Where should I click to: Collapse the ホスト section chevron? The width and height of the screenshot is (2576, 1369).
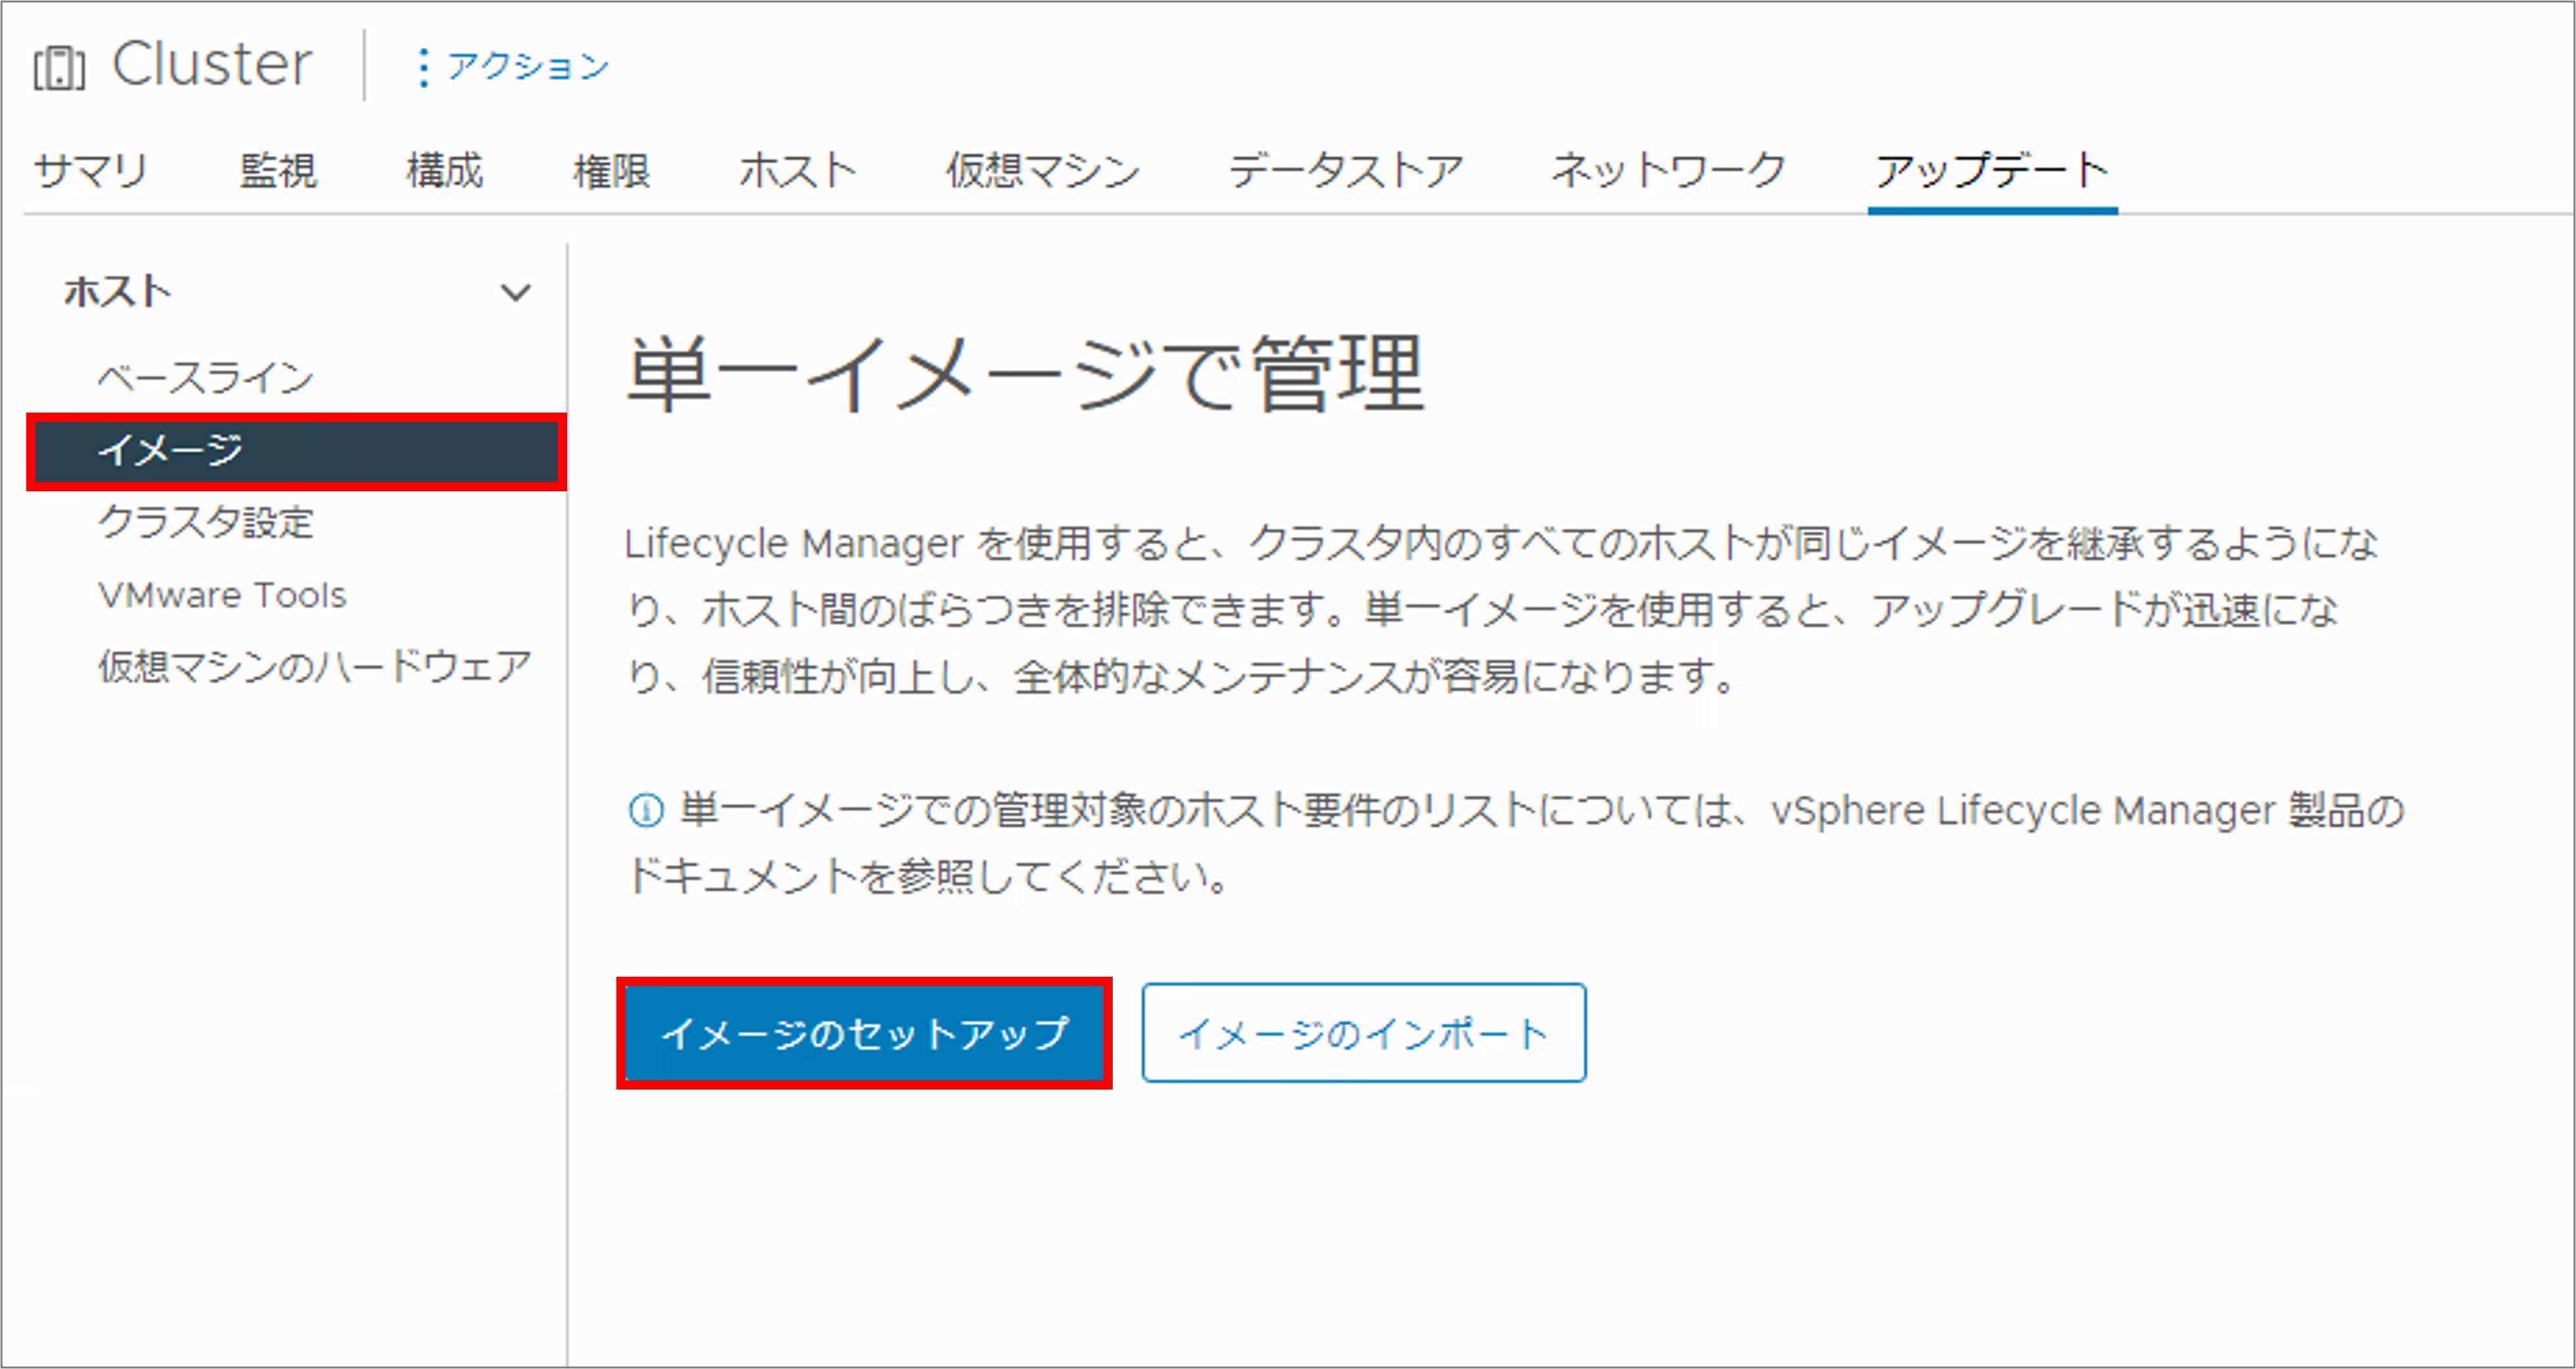pos(516,293)
